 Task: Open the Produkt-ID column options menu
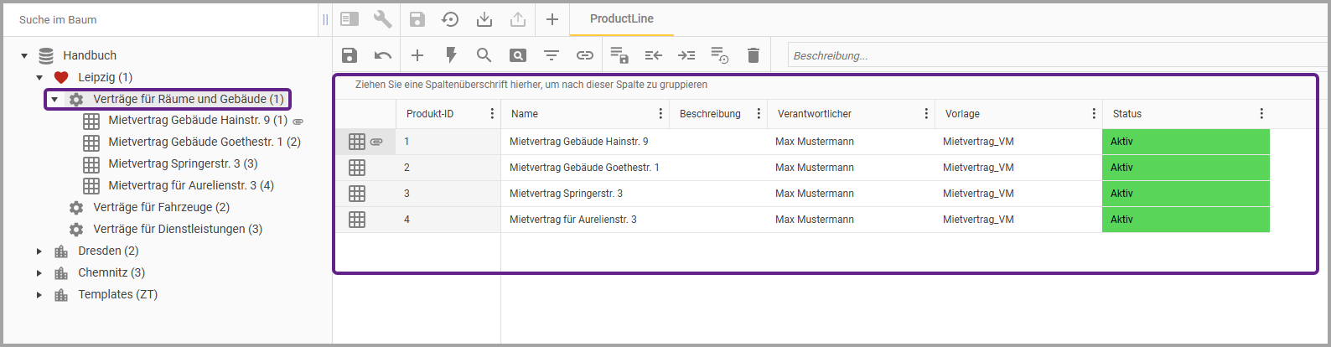pos(492,114)
